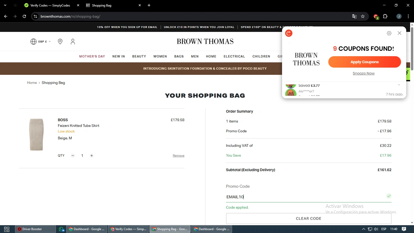Click Snooze Now in coupon popup
The width and height of the screenshot is (414, 233).
point(363,73)
